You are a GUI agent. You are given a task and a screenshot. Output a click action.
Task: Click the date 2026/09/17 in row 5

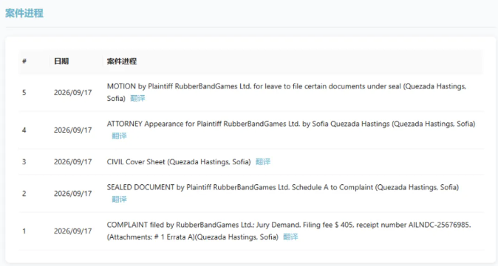click(x=72, y=92)
